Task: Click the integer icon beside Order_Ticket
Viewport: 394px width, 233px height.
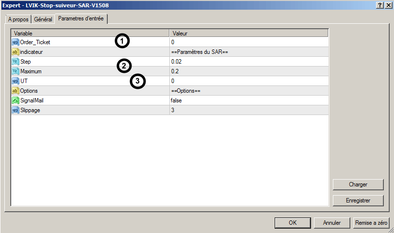Action: [15, 42]
